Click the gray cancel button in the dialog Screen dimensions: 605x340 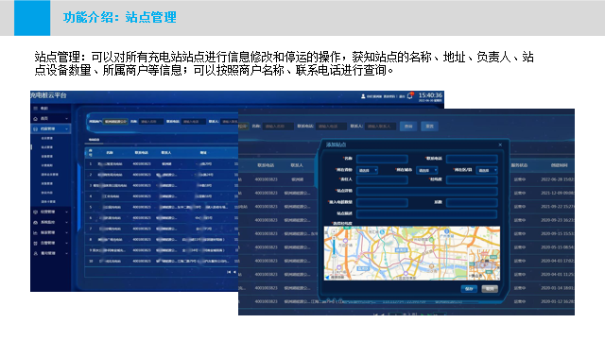(490, 289)
